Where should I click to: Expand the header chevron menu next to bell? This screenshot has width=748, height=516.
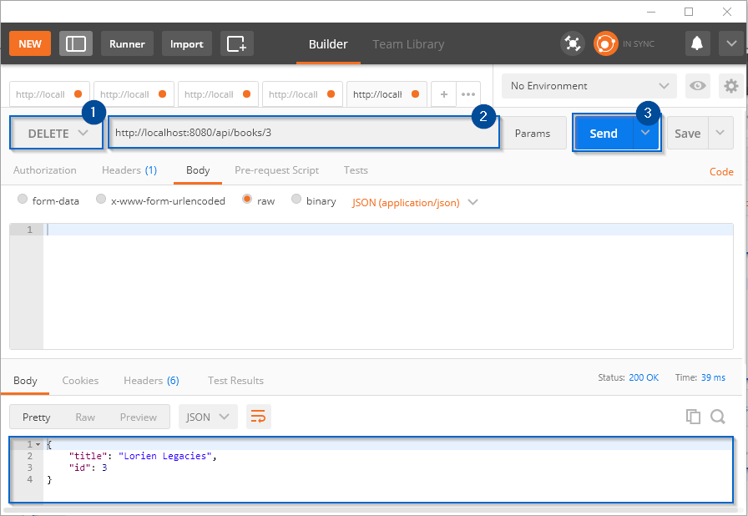[731, 44]
